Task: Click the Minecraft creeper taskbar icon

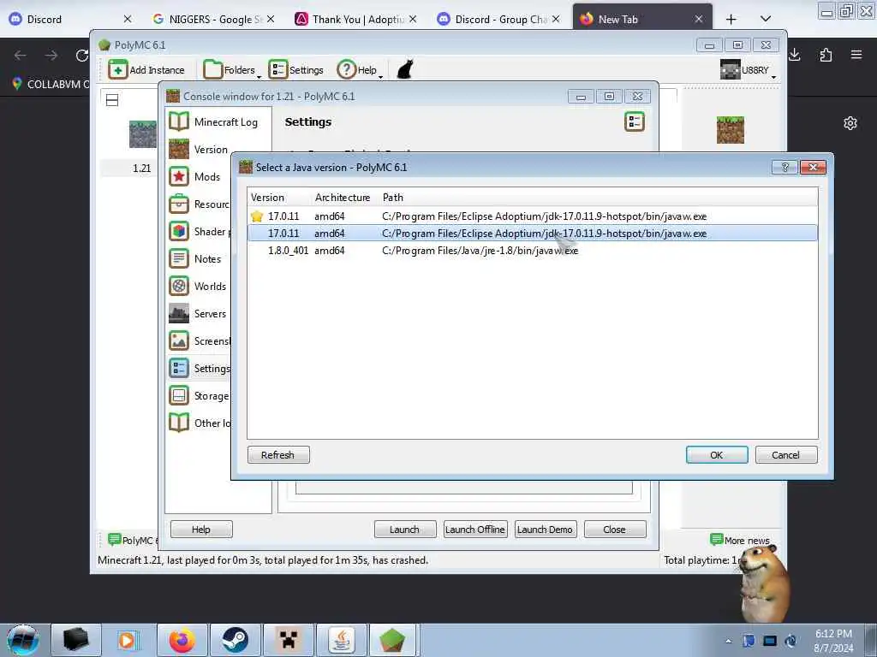Action: (x=288, y=640)
